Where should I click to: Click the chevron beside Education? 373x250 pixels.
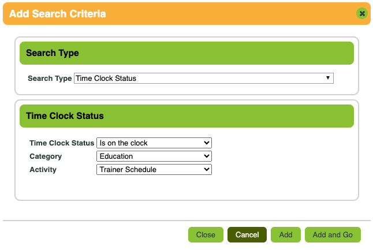pos(207,156)
